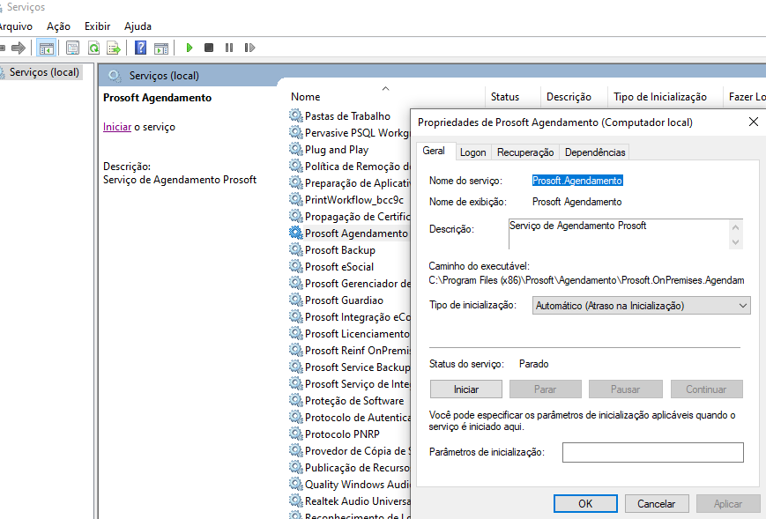Open the Arquivo menu
Image resolution: width=766 pixels, height=519 pixels.
(x=16, y=26)
